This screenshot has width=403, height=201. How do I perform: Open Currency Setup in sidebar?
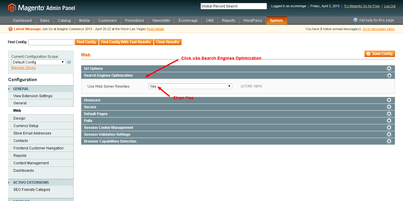(x=41, y=126)
